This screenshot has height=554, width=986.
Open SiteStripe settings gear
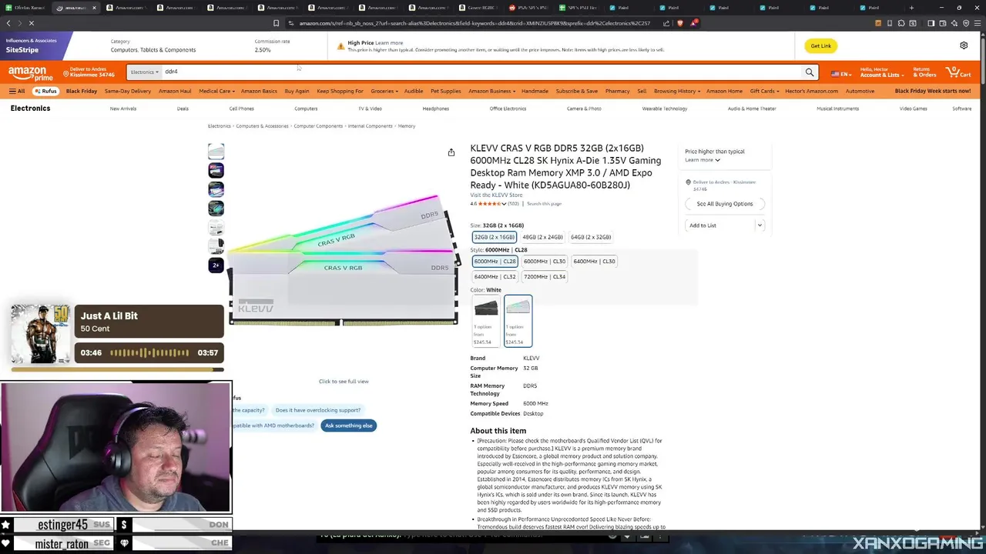[964, 45]
